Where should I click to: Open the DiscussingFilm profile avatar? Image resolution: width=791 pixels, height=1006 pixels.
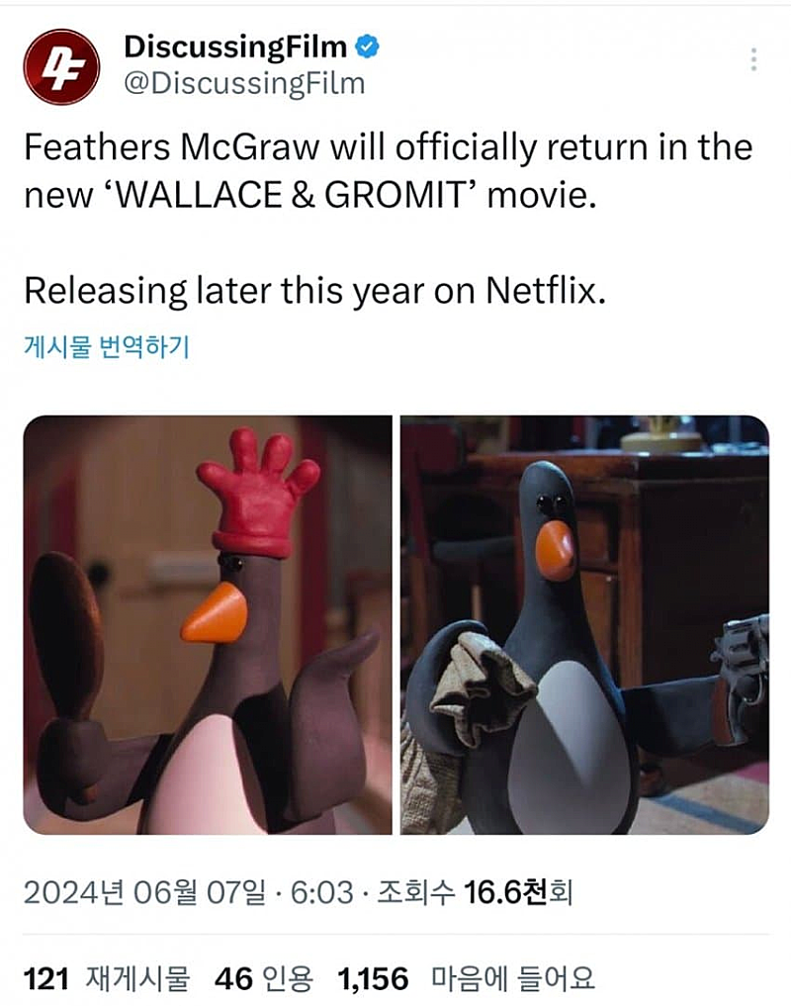click(61, 66)
